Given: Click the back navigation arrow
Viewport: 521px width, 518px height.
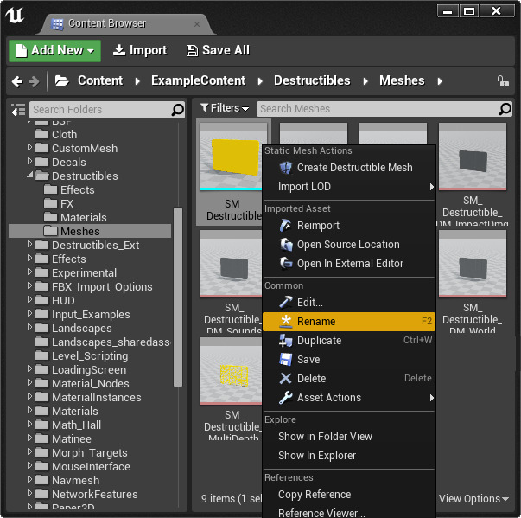Looking at the screenshot, I should (16, 81).
